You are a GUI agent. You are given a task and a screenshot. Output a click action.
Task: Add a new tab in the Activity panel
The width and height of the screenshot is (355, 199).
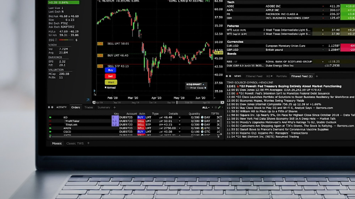pyautogui.click(x=114, y=107)
